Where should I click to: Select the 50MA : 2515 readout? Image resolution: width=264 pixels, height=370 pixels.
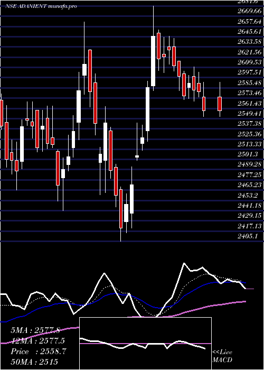(x=34, y=362)
